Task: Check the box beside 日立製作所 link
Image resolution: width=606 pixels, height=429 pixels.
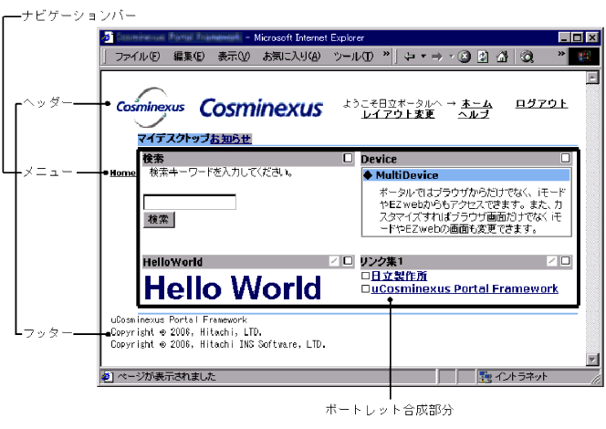Action: click(365, 276)
